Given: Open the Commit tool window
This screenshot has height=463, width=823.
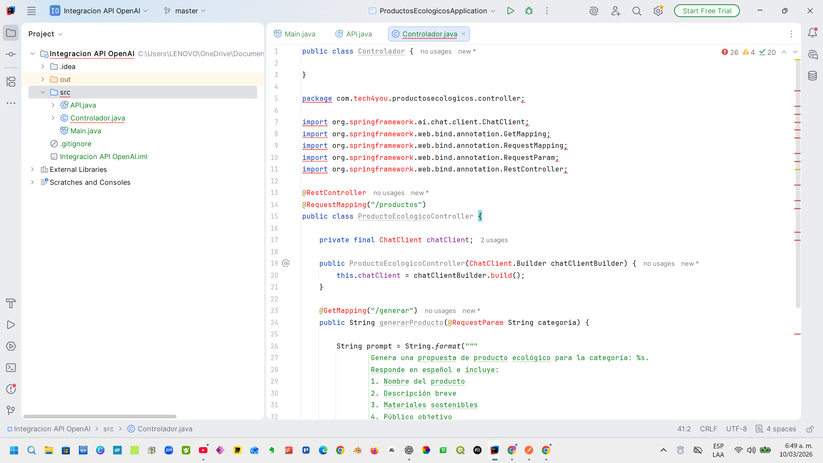Looking at the screenshot, I should (11, 54).
